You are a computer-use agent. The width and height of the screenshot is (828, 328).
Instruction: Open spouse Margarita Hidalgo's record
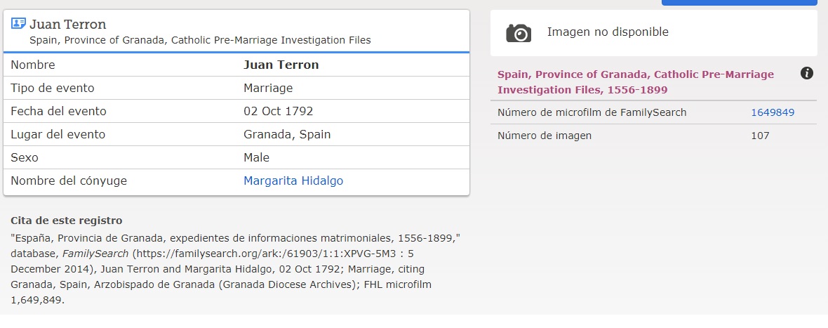pyautogui.click(x=293, y=181)
